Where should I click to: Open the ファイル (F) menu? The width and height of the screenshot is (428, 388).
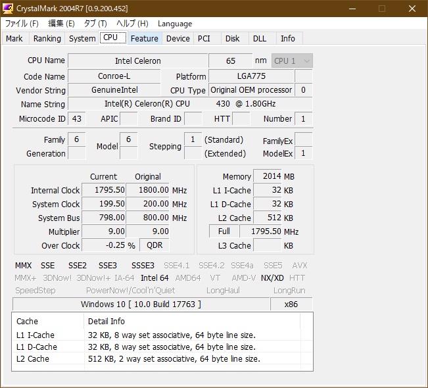[22, 24]
